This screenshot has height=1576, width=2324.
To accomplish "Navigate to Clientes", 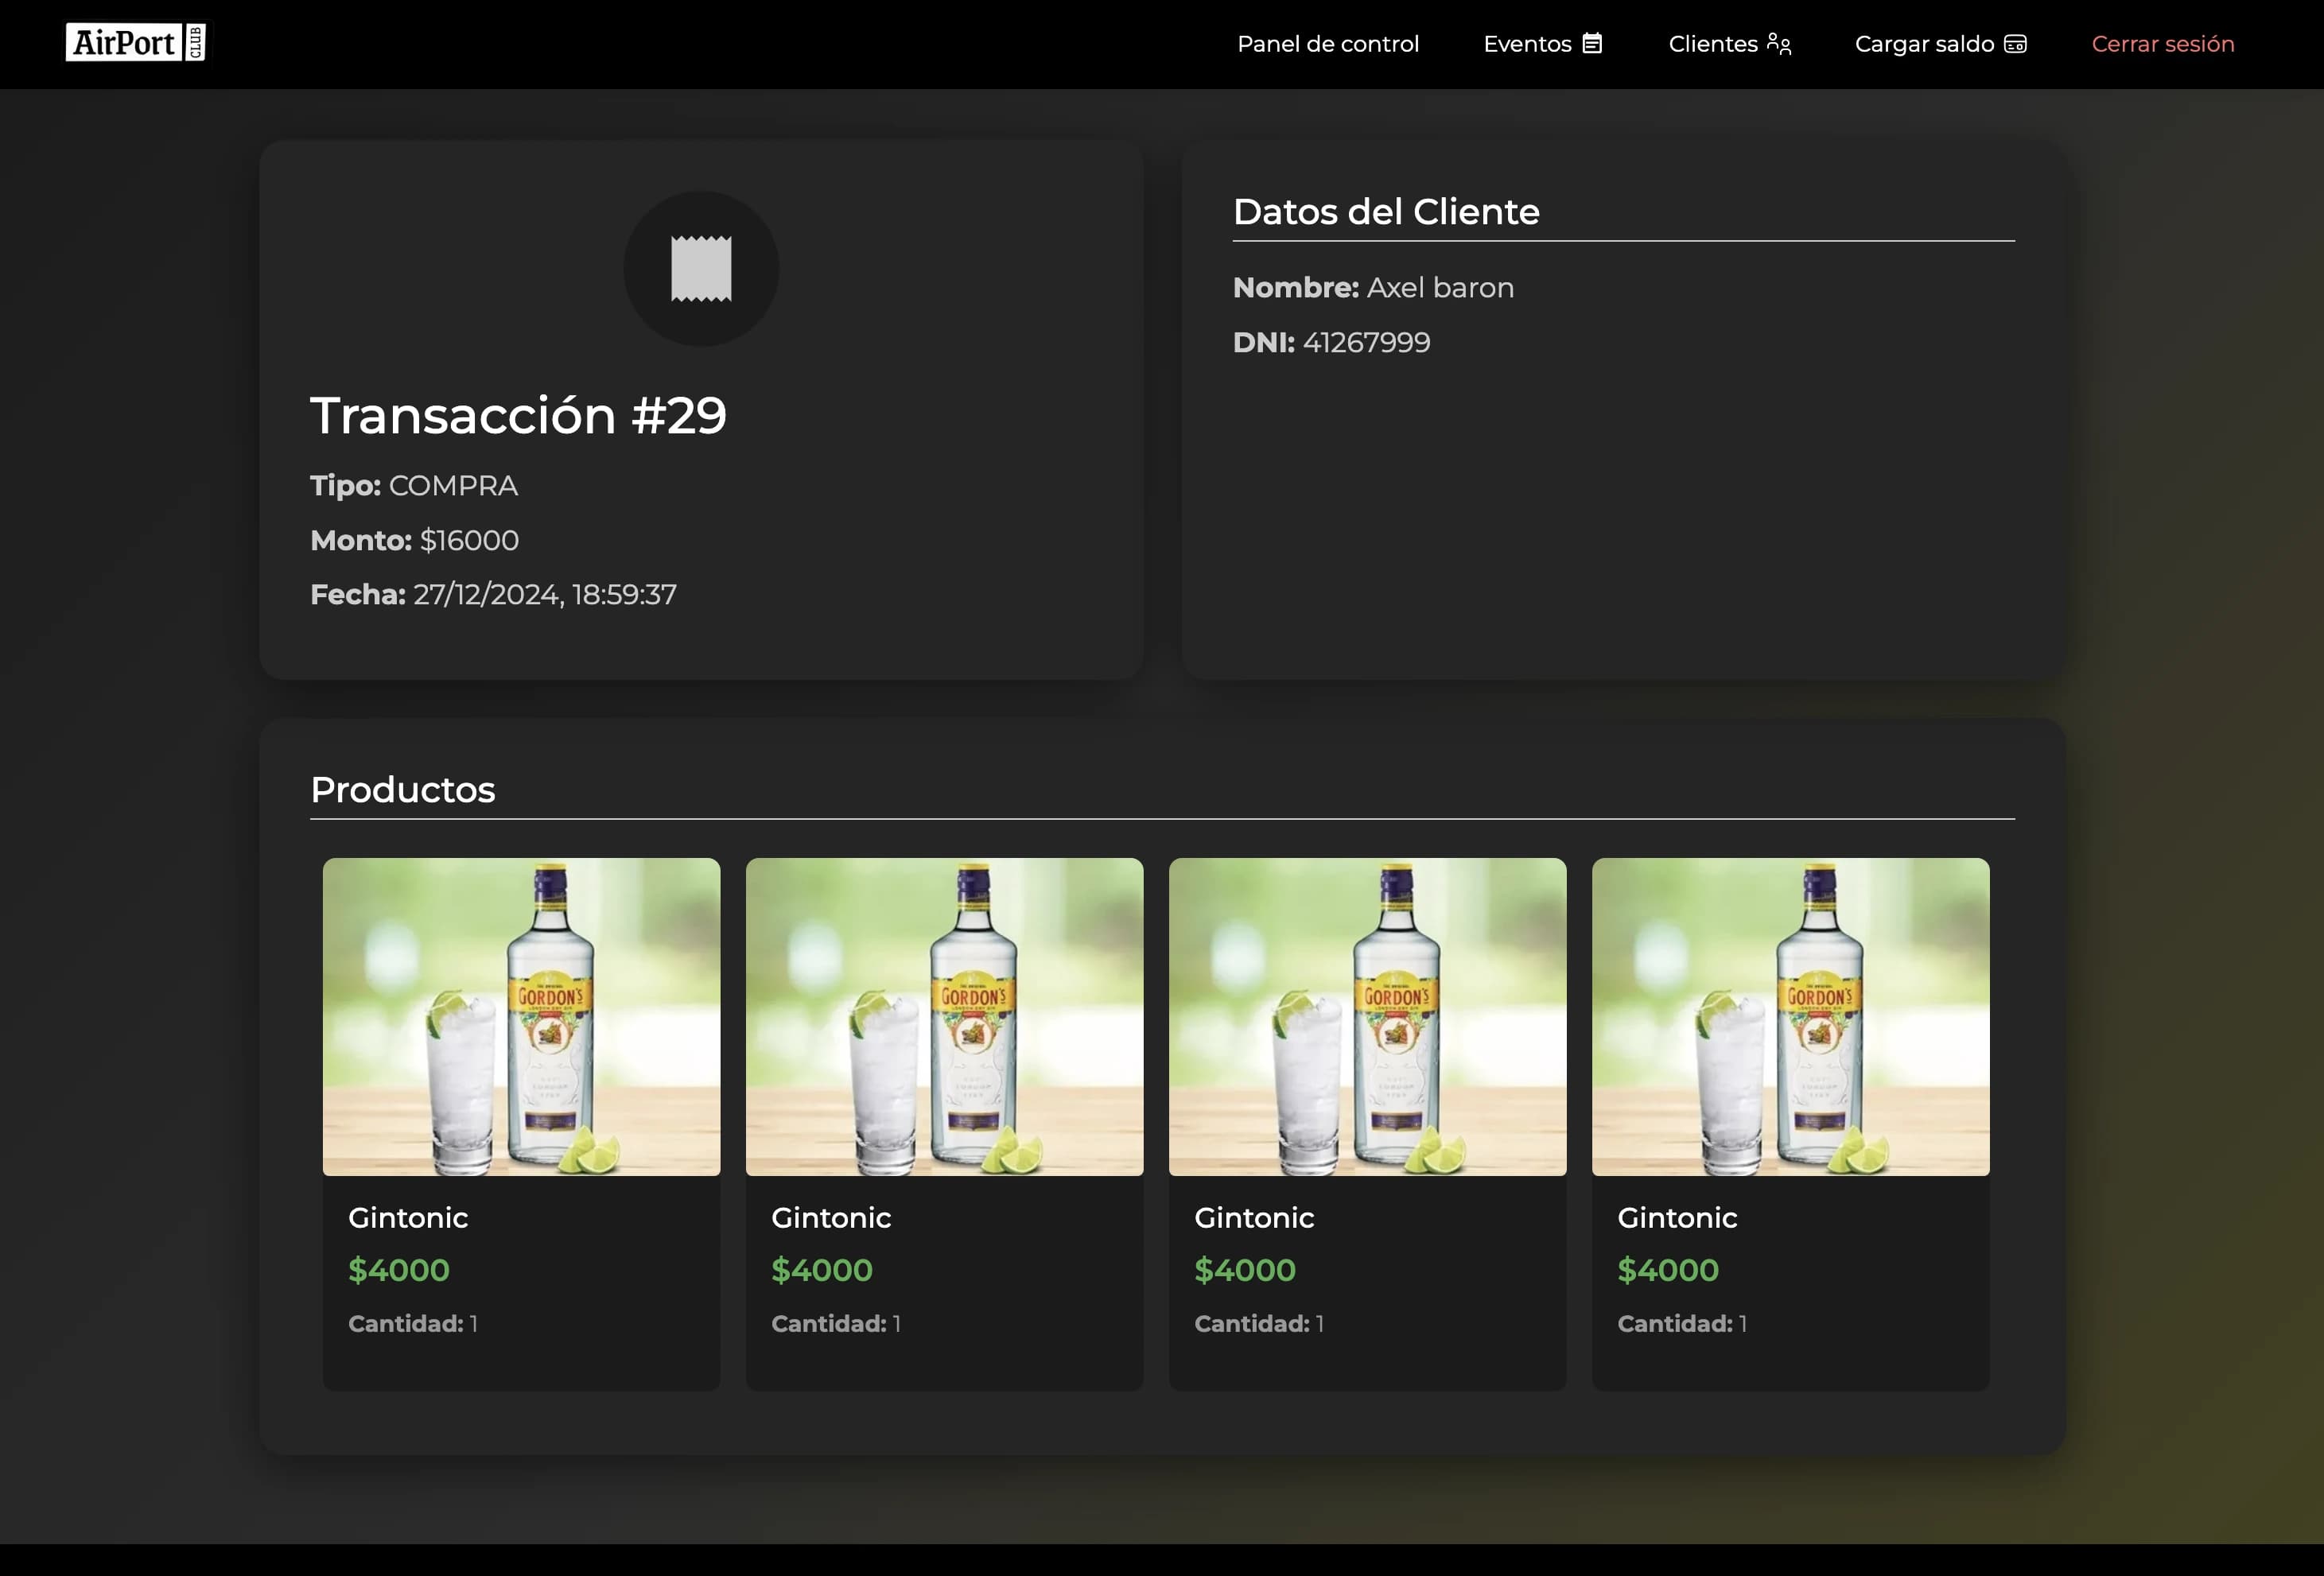I will pyautogui.click(x=1714, y=43).
